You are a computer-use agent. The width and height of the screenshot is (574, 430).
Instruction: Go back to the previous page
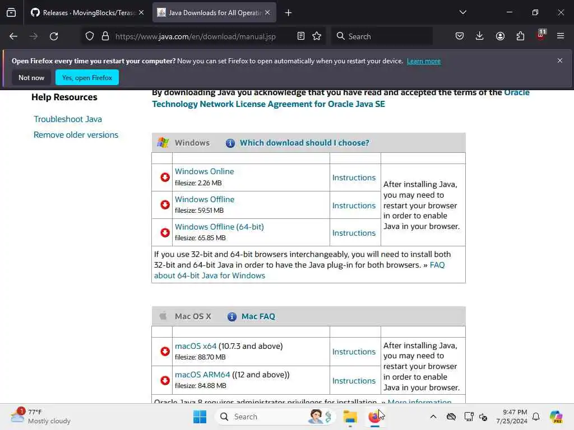(x=13, y=36)
